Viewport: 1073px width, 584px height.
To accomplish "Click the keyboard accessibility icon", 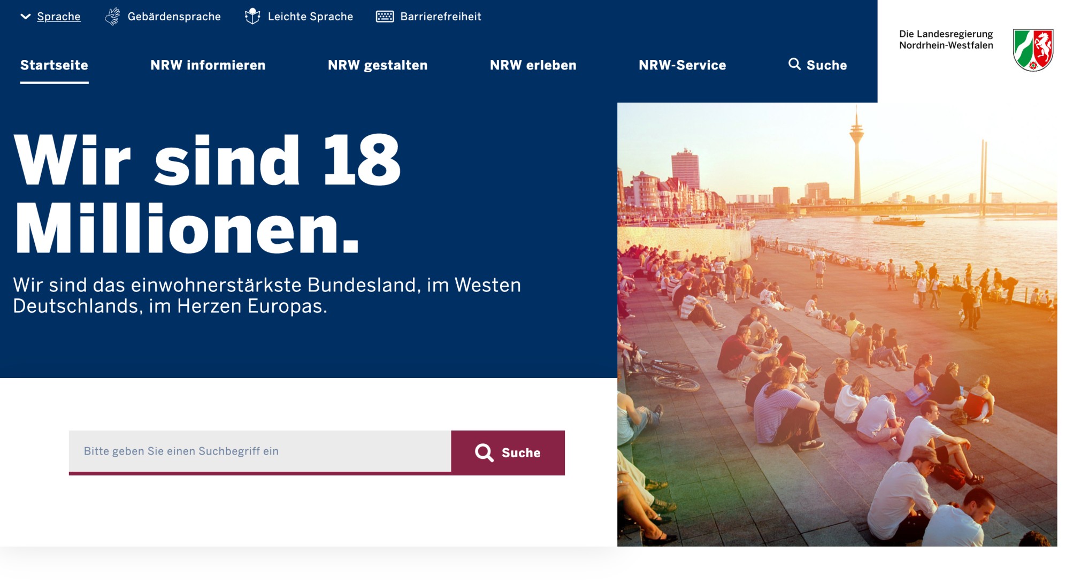I will [x=385, y=17].
